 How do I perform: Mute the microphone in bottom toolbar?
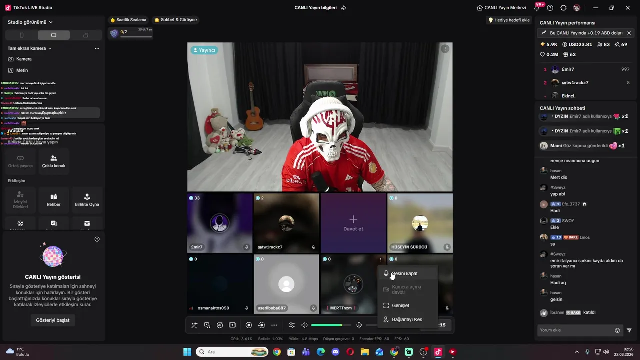coord(359,325)
